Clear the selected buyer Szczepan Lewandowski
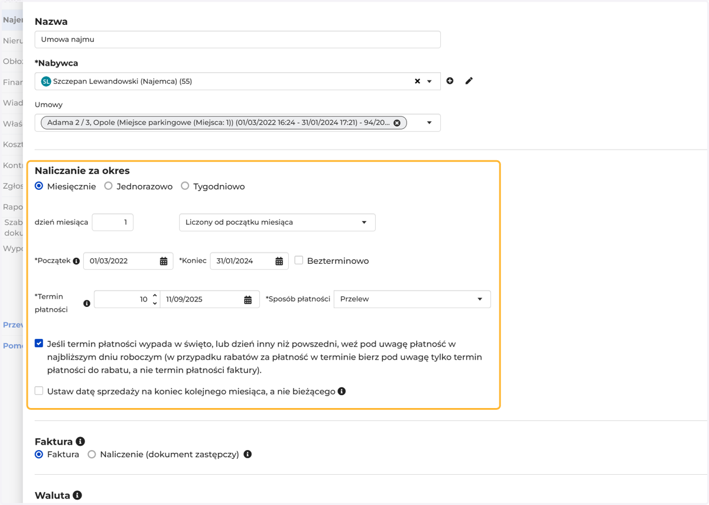The width and height of the screenshot is (709, 505). [x=417, y=82]
